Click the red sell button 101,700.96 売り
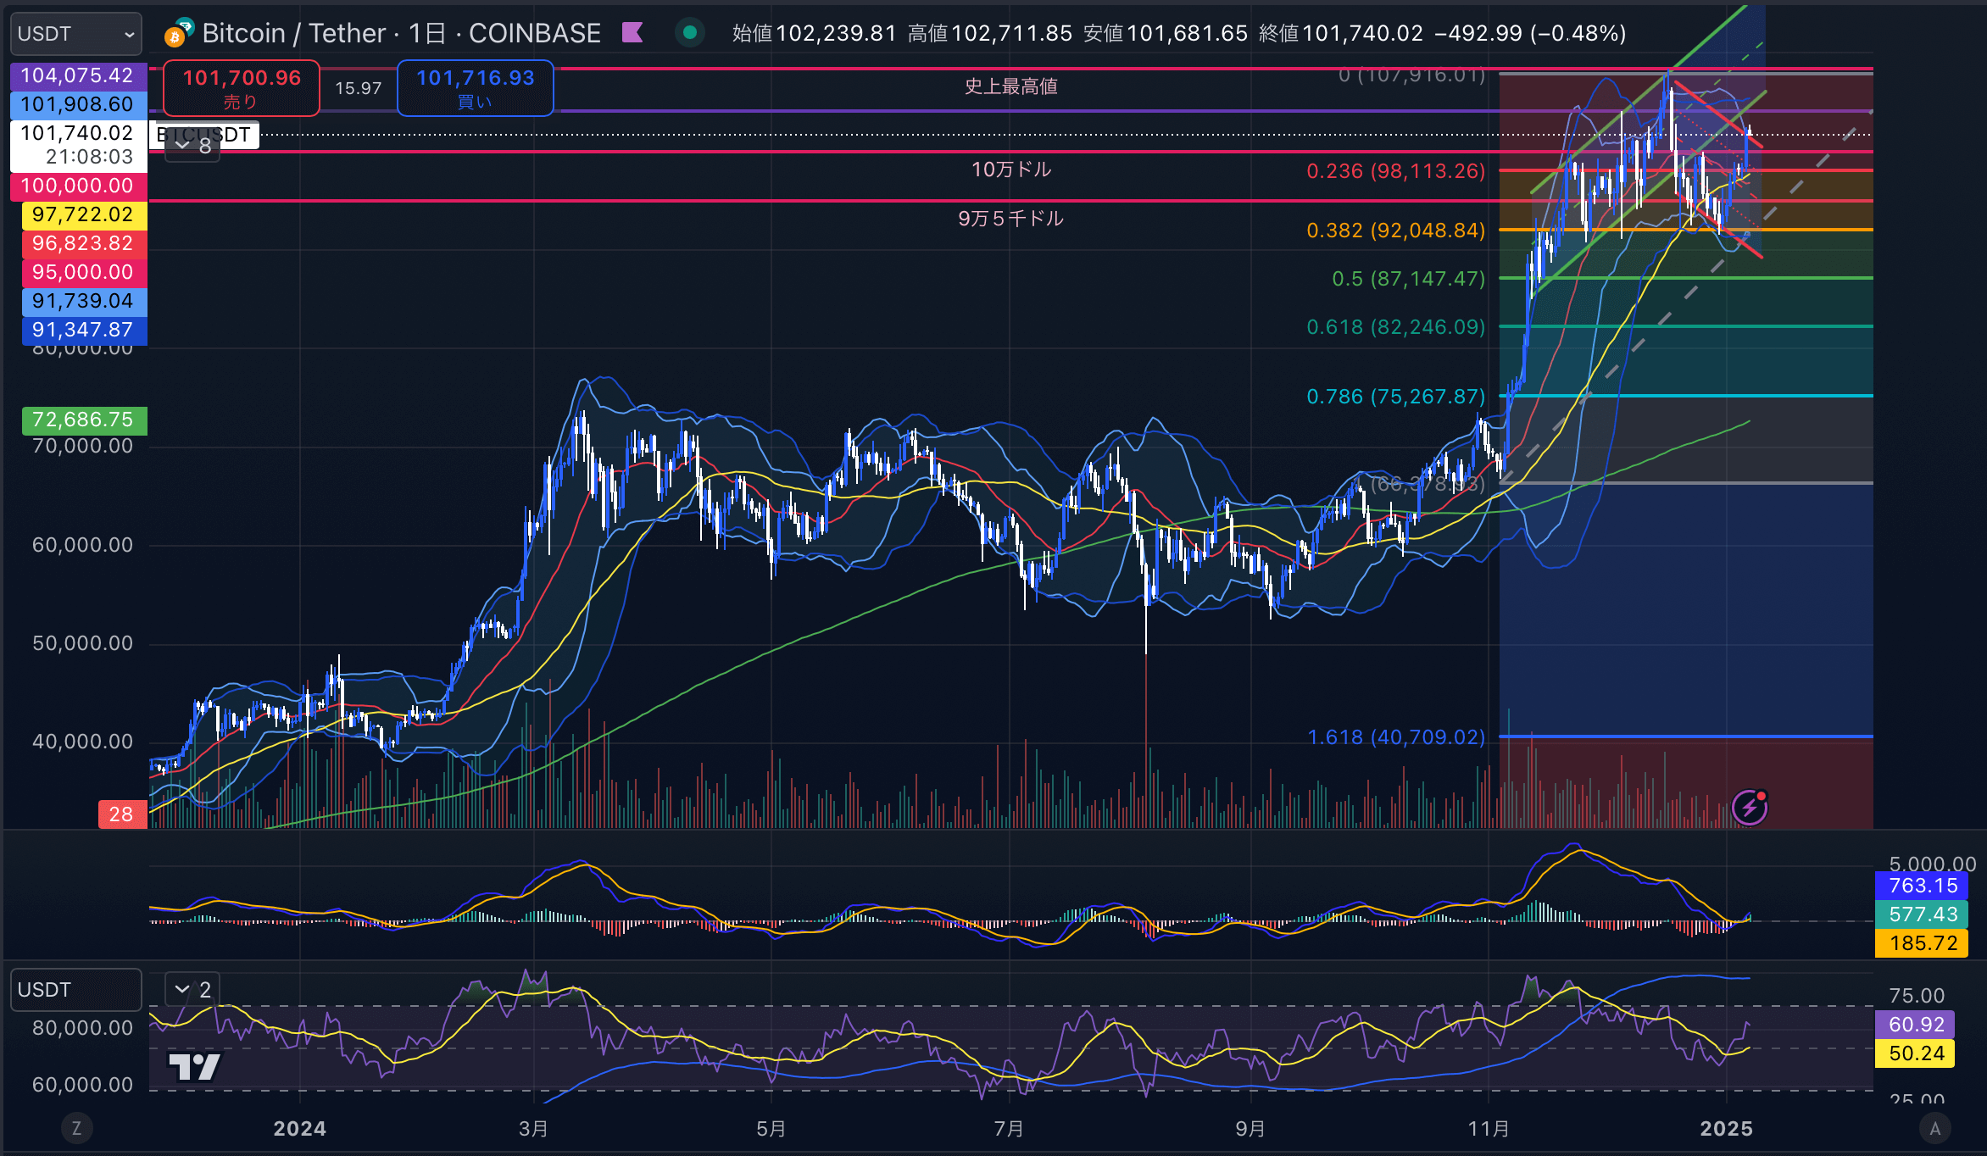 (x=242, y=88)
